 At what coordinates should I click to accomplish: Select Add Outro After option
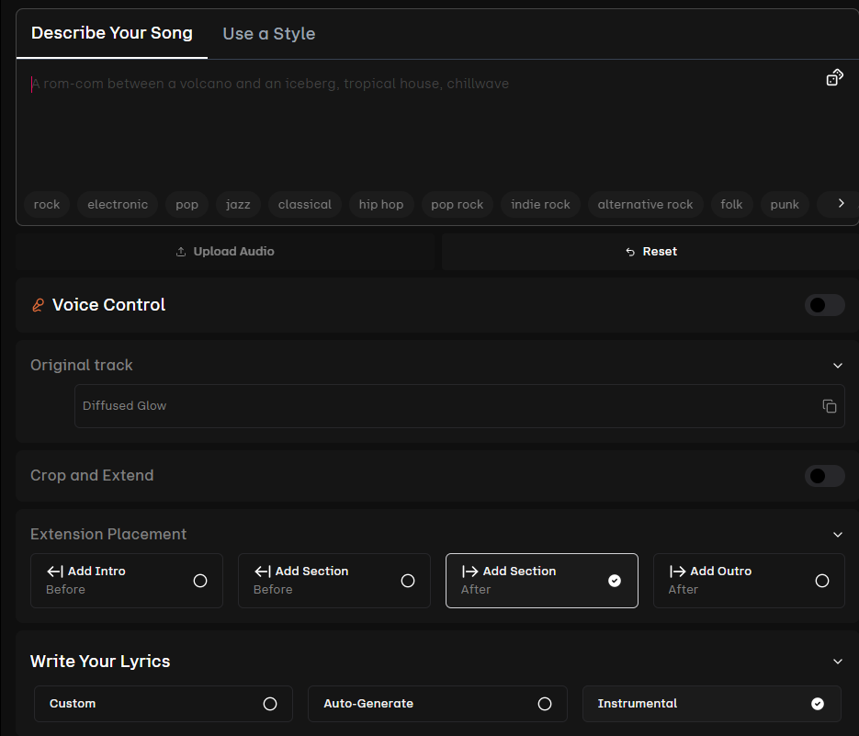(749, 581)
